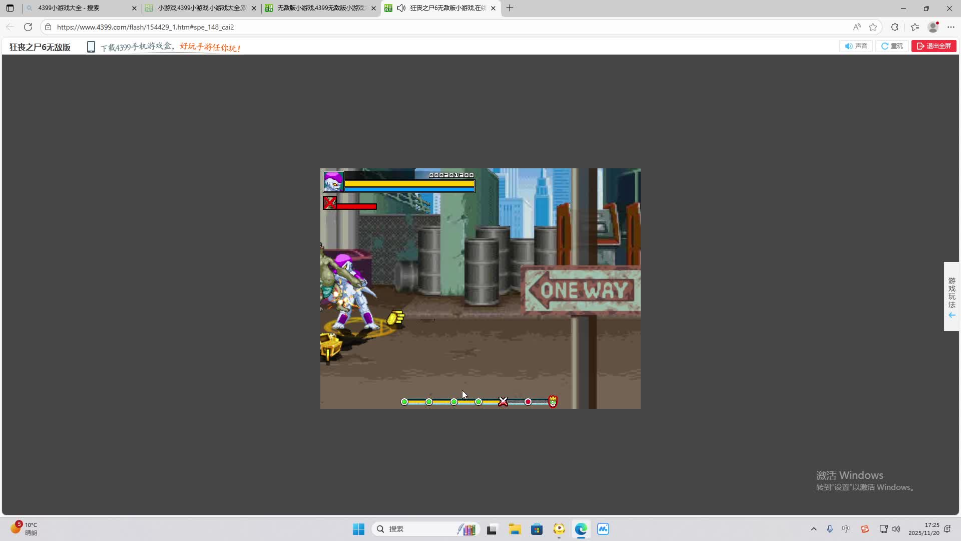Expand hidden system tray icons chevron

813,529
